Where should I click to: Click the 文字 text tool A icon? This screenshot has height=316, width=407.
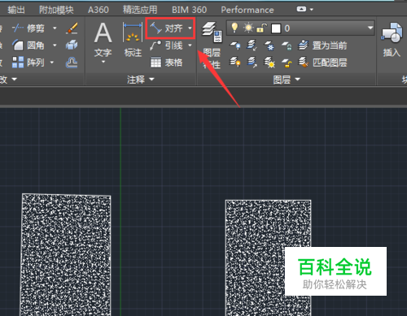click(x=103, y=33)
